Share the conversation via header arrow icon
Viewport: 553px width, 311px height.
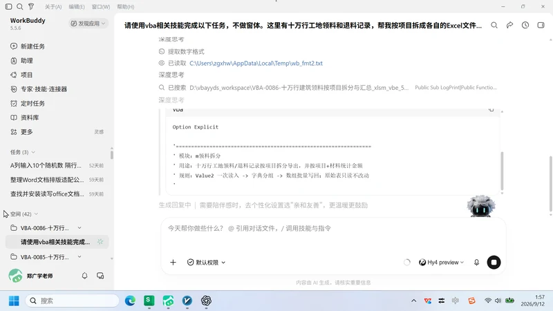point(509,25)
